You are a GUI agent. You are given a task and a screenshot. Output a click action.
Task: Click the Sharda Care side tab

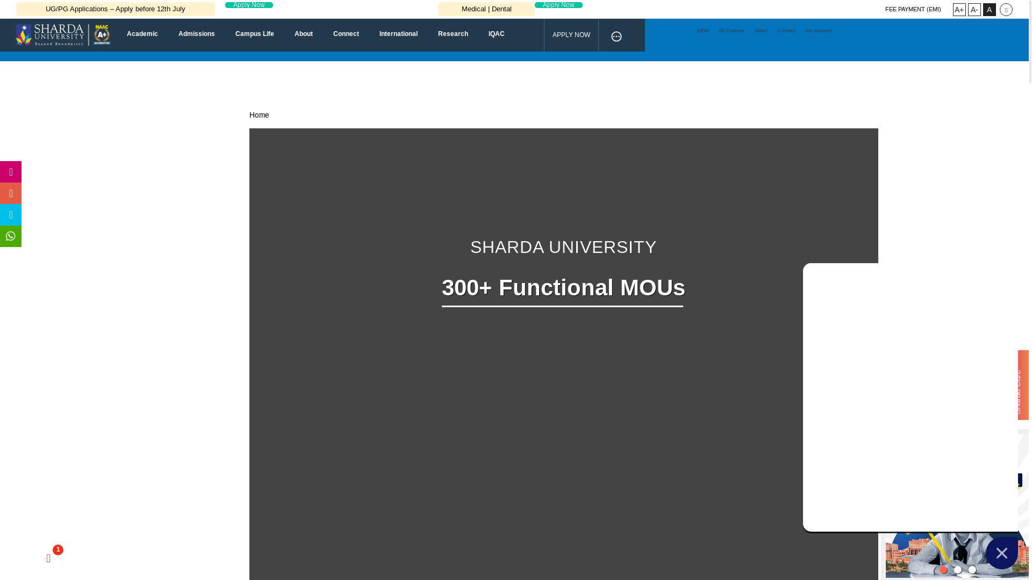click(1023, 385)
